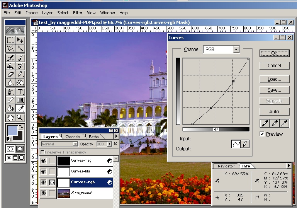Switch to Standard selection mode

[x=10, y=149]
